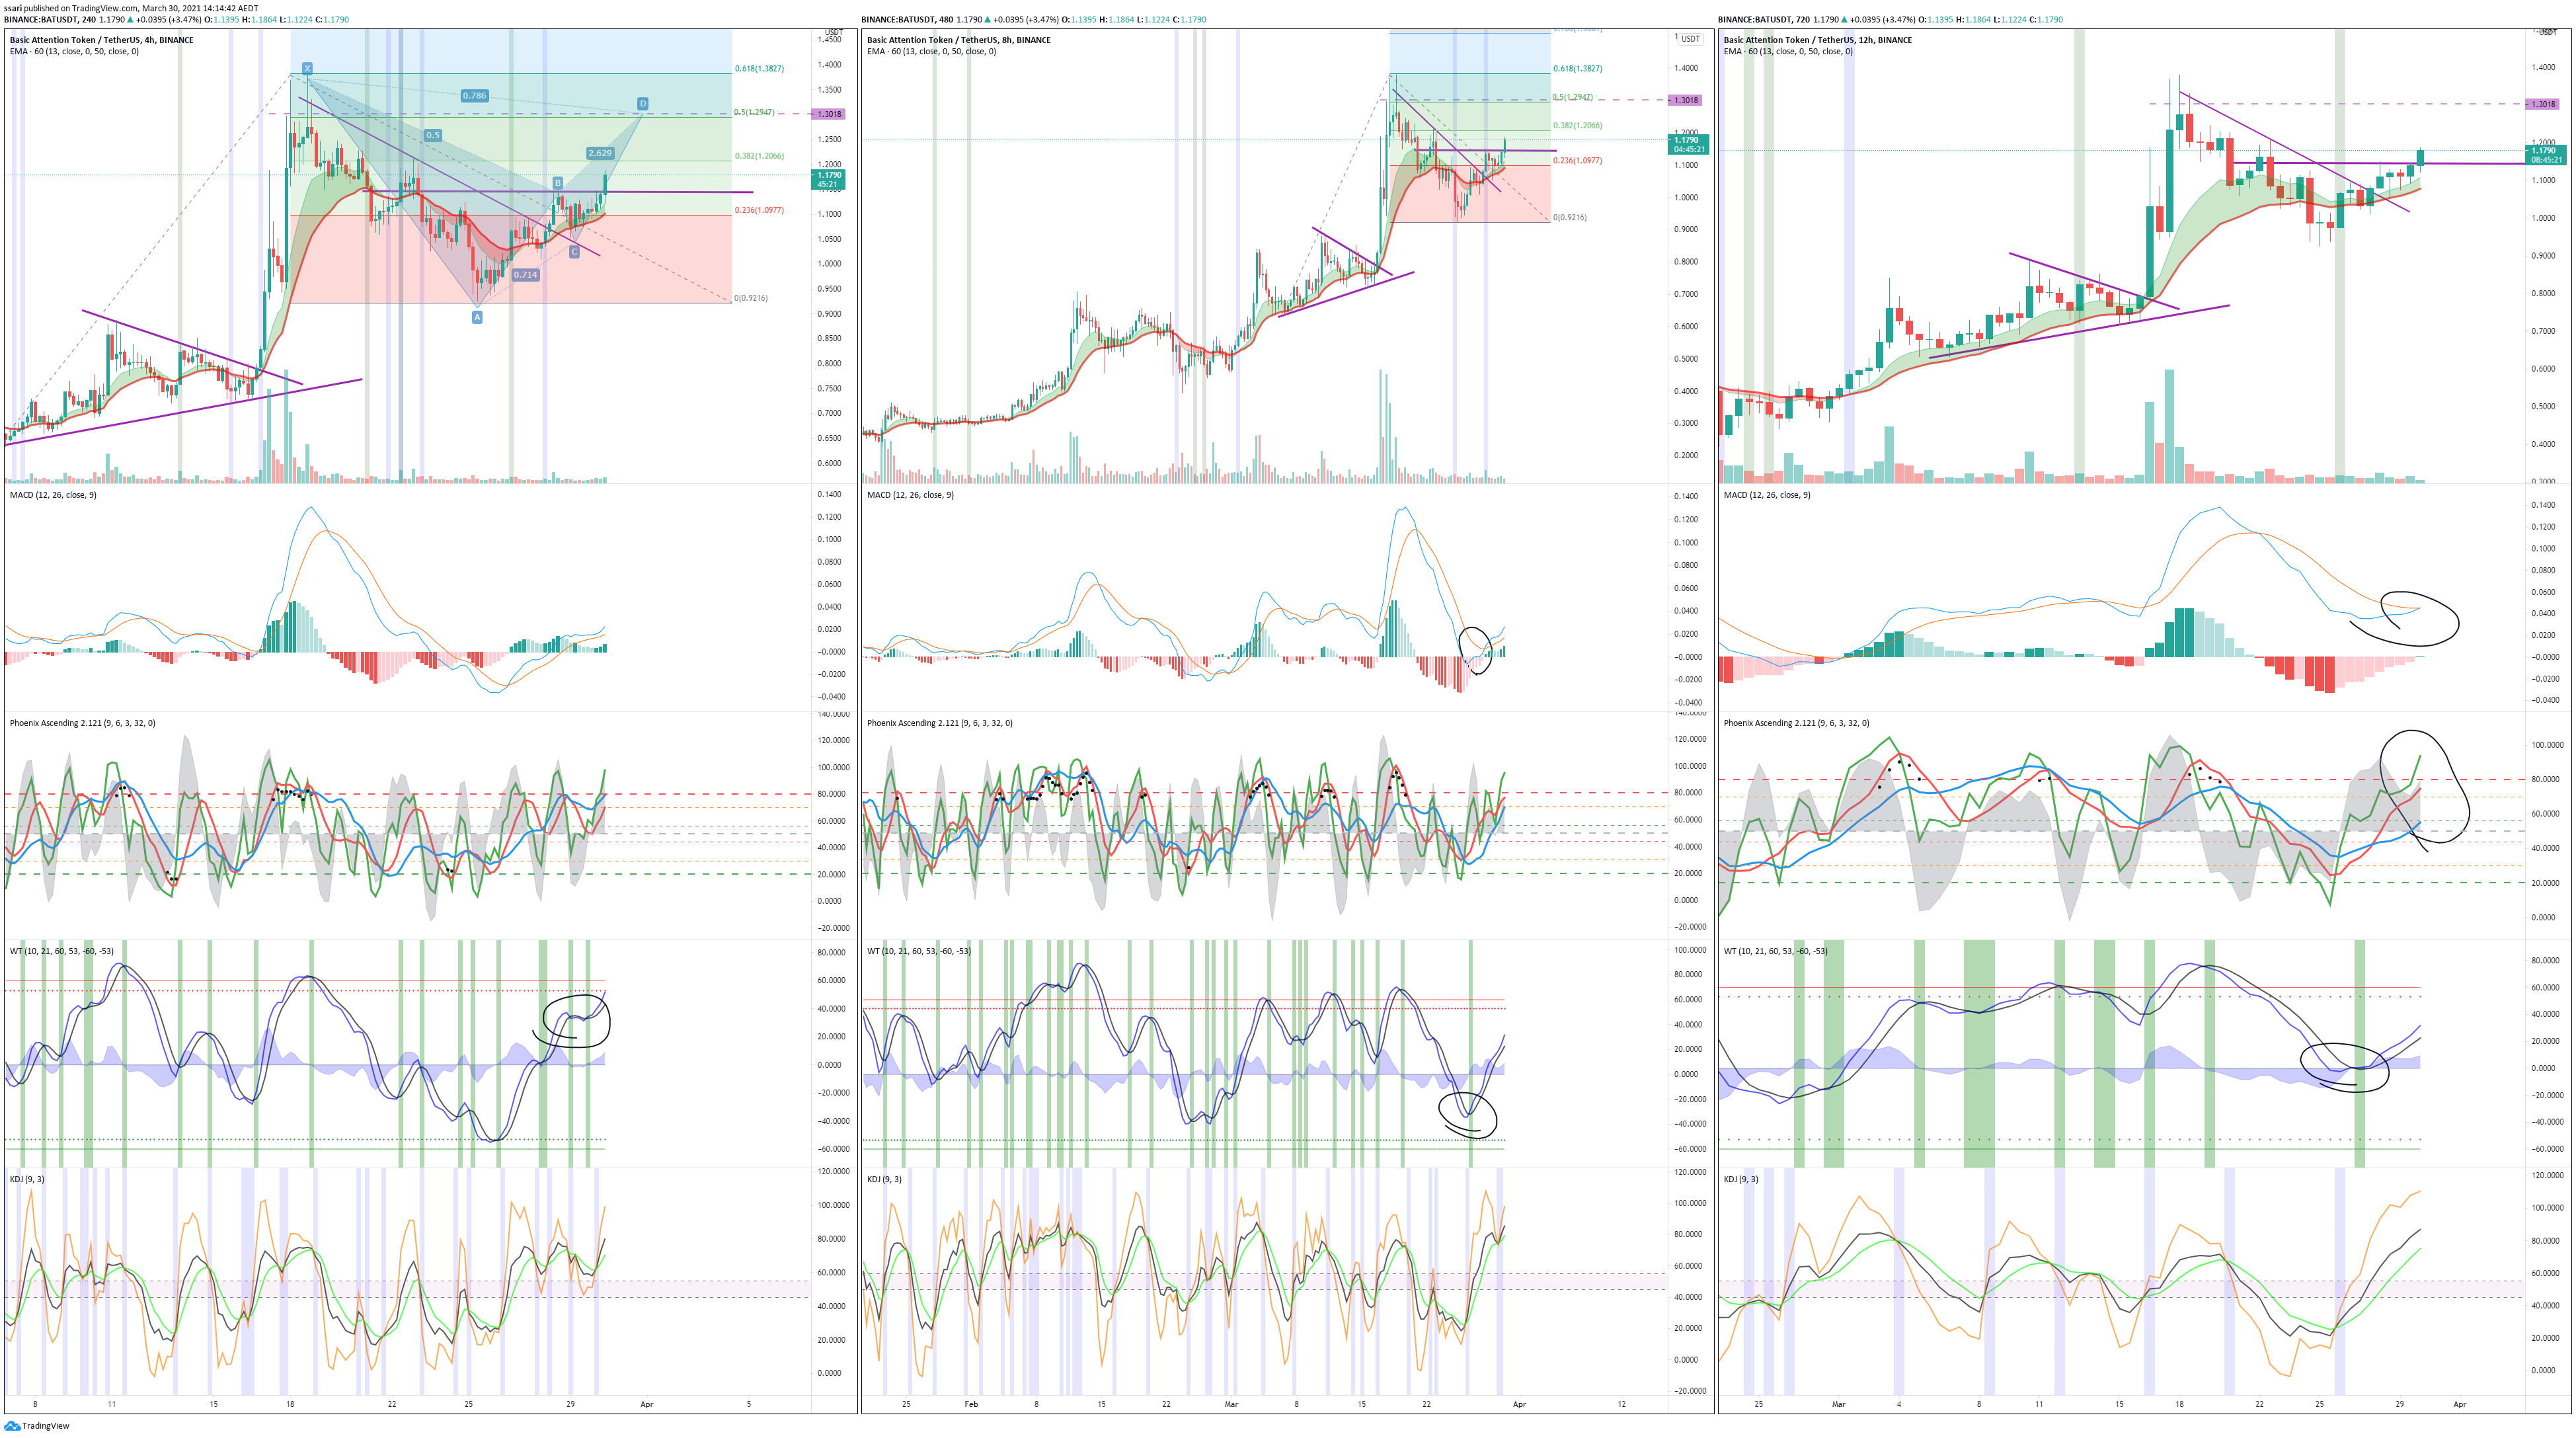Click the green 1.1790 current price tag on 4h chart
2576x1438 pixels.
coord(829,179)
